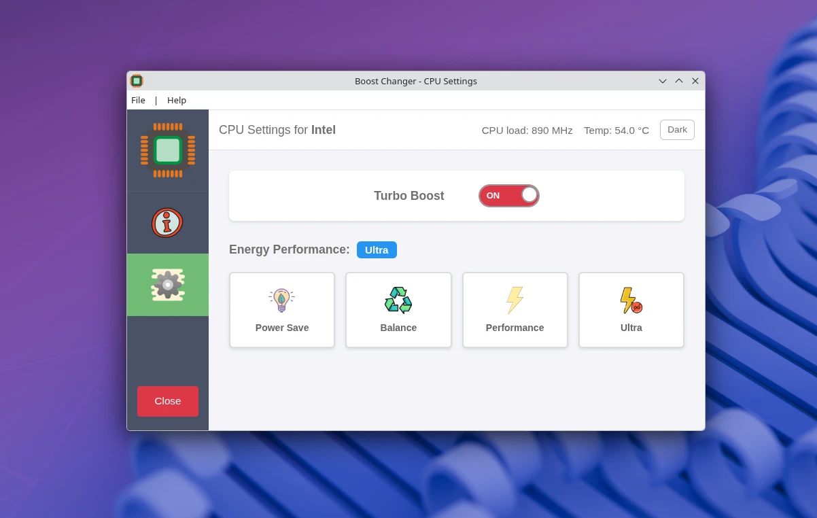
Task: Select the settings gear sidebar icon
Action: click(x=167, y=285)
